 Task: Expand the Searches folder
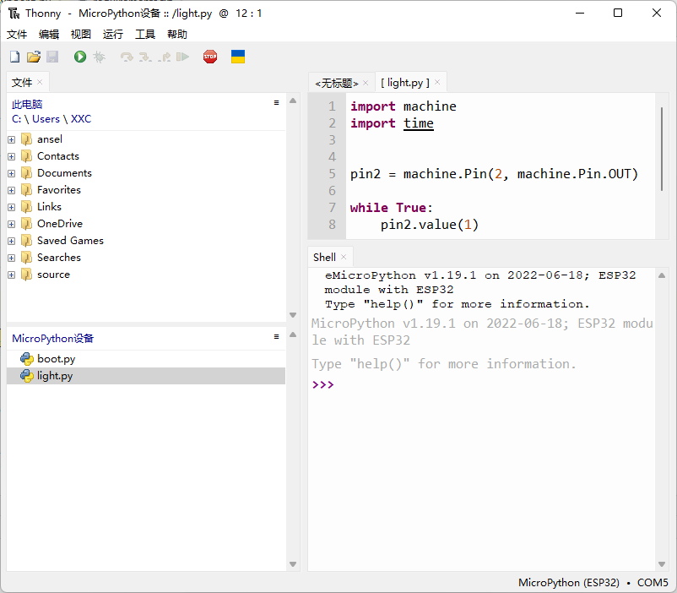point(12,258)
